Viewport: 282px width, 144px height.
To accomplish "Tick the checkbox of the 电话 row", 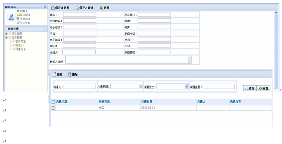I will (53, 108).
